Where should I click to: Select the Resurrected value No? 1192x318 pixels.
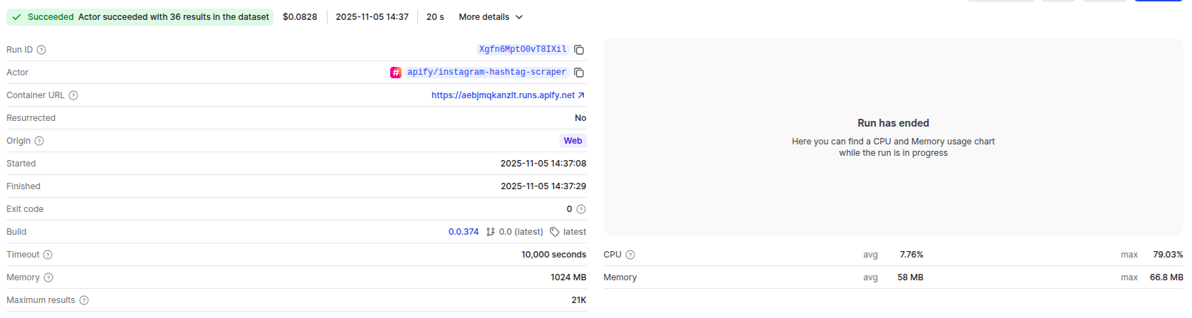580,118
